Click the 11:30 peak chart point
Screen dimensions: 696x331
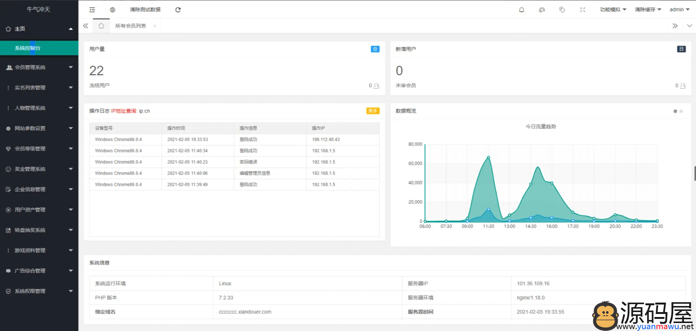coord(488,158)
